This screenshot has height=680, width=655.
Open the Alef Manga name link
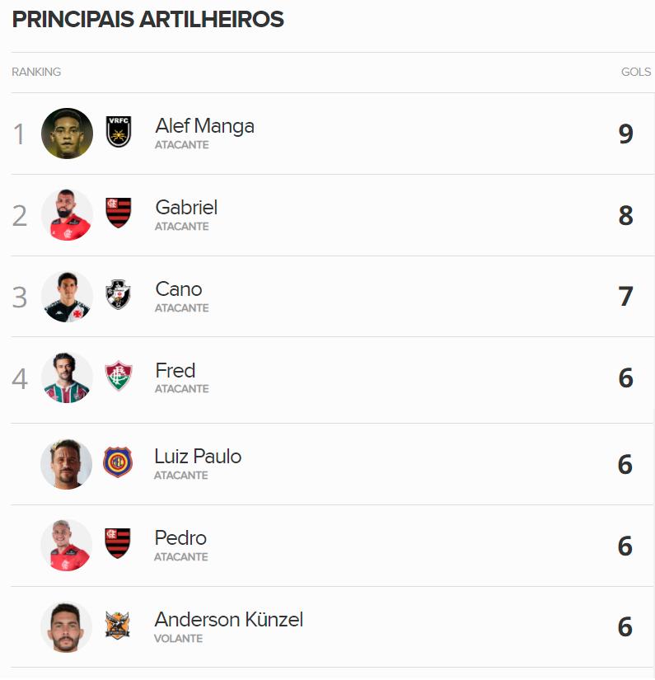point(204,126)
